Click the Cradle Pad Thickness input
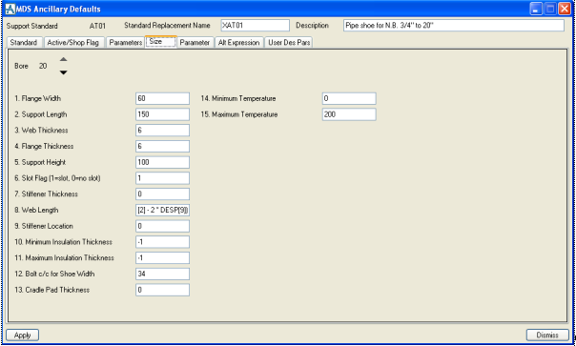This screenshot has height=346, width=576. (x=162, y=290)
